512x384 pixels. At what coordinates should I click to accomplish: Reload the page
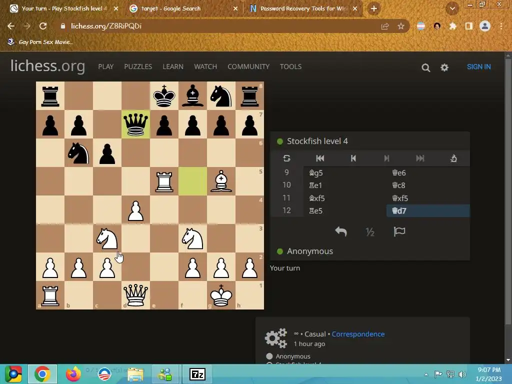point(43,26)
